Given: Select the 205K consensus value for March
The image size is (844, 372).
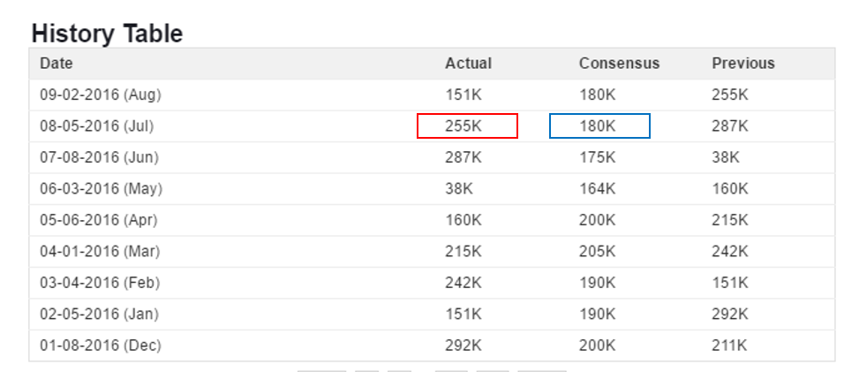Looking at the screenshot, I should click(x=598, y=252).
